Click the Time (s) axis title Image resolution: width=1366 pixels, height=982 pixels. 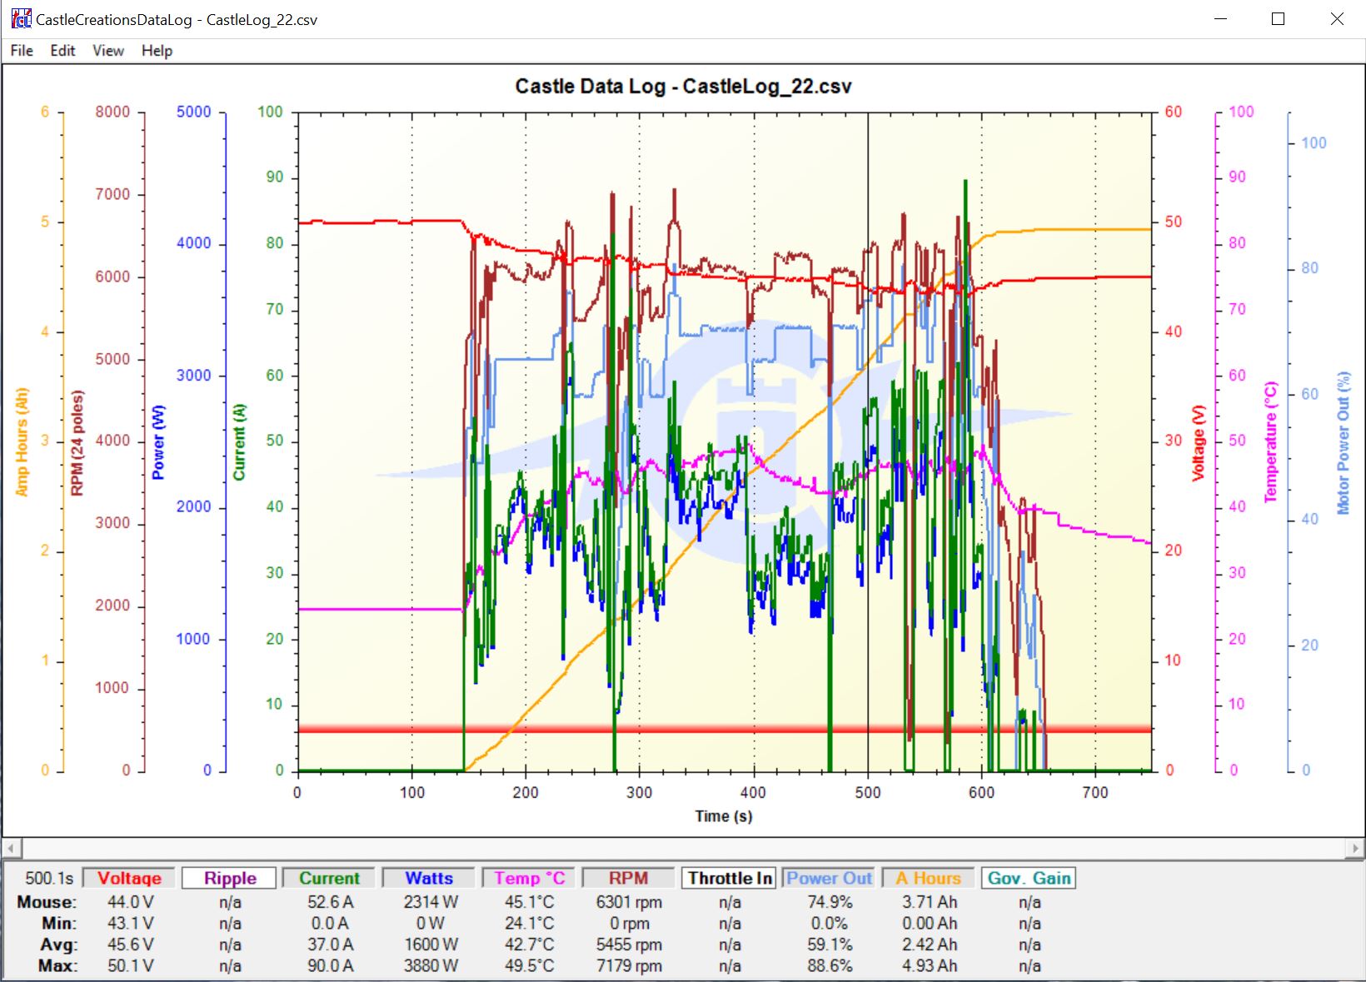(x=724, y=816)
